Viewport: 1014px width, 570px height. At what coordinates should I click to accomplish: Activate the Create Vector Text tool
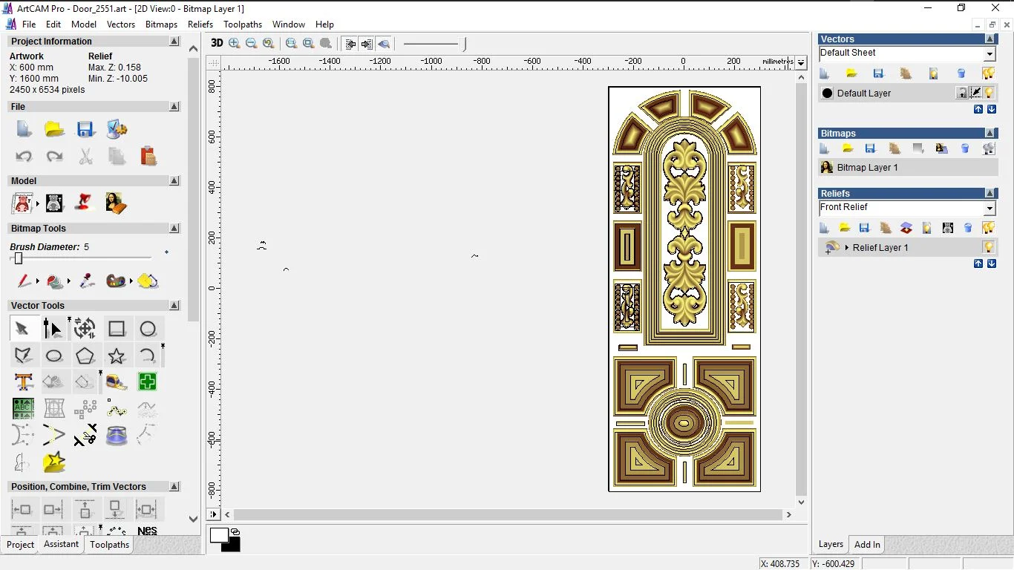point(23,382)
